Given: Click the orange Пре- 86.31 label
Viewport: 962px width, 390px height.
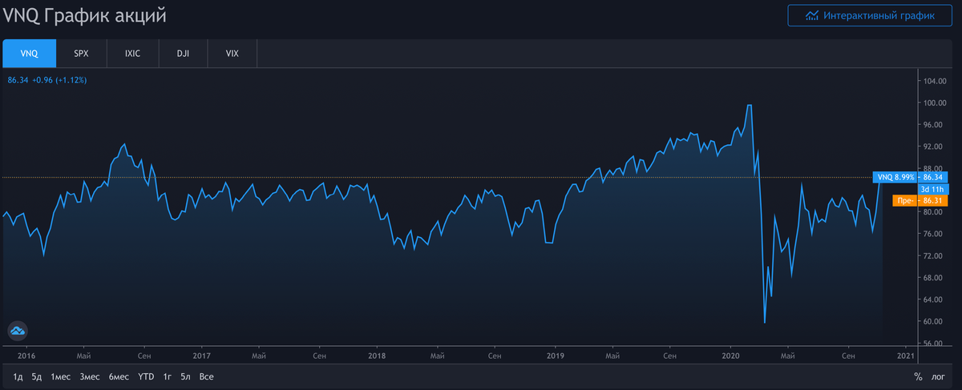Looking at the screenshot, I should (919, 201).
